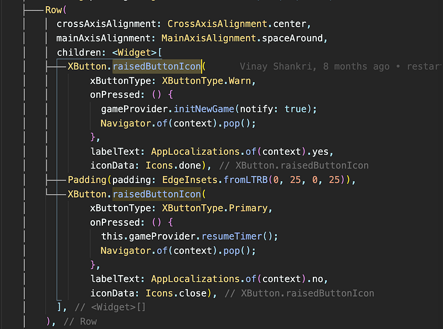Click Navigator under initNewGame line

(126, 123)
